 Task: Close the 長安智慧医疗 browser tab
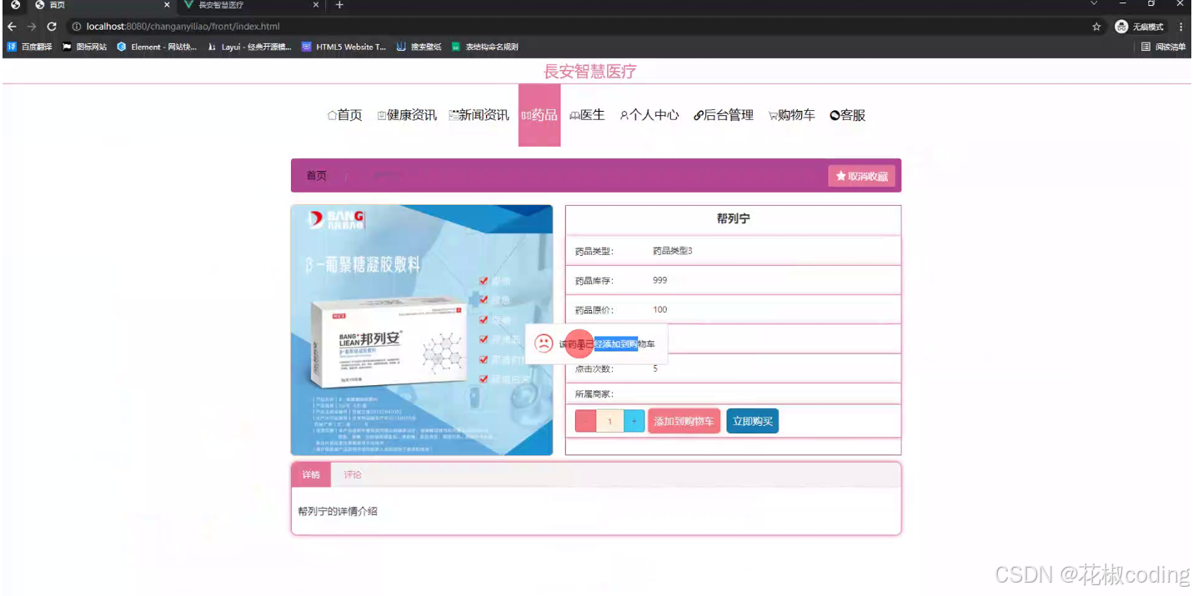[x=316, y=5]
